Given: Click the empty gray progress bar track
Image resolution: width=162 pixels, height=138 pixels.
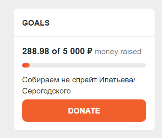Looking at the screenshot, I should [x=88, y=65].
